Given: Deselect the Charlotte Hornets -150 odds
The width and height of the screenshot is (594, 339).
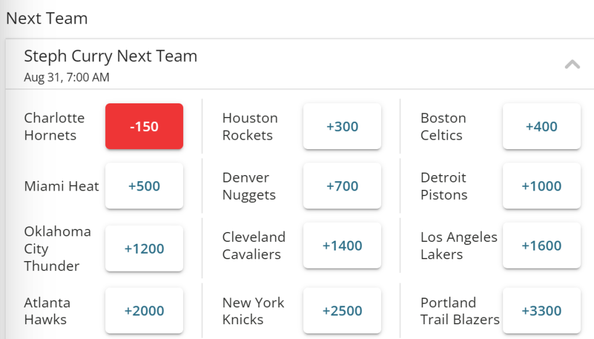Looking at the screenshot, I should coord(144,126).
